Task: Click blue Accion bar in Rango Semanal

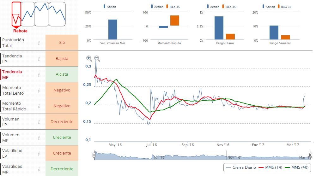Action: pos(274,32)
